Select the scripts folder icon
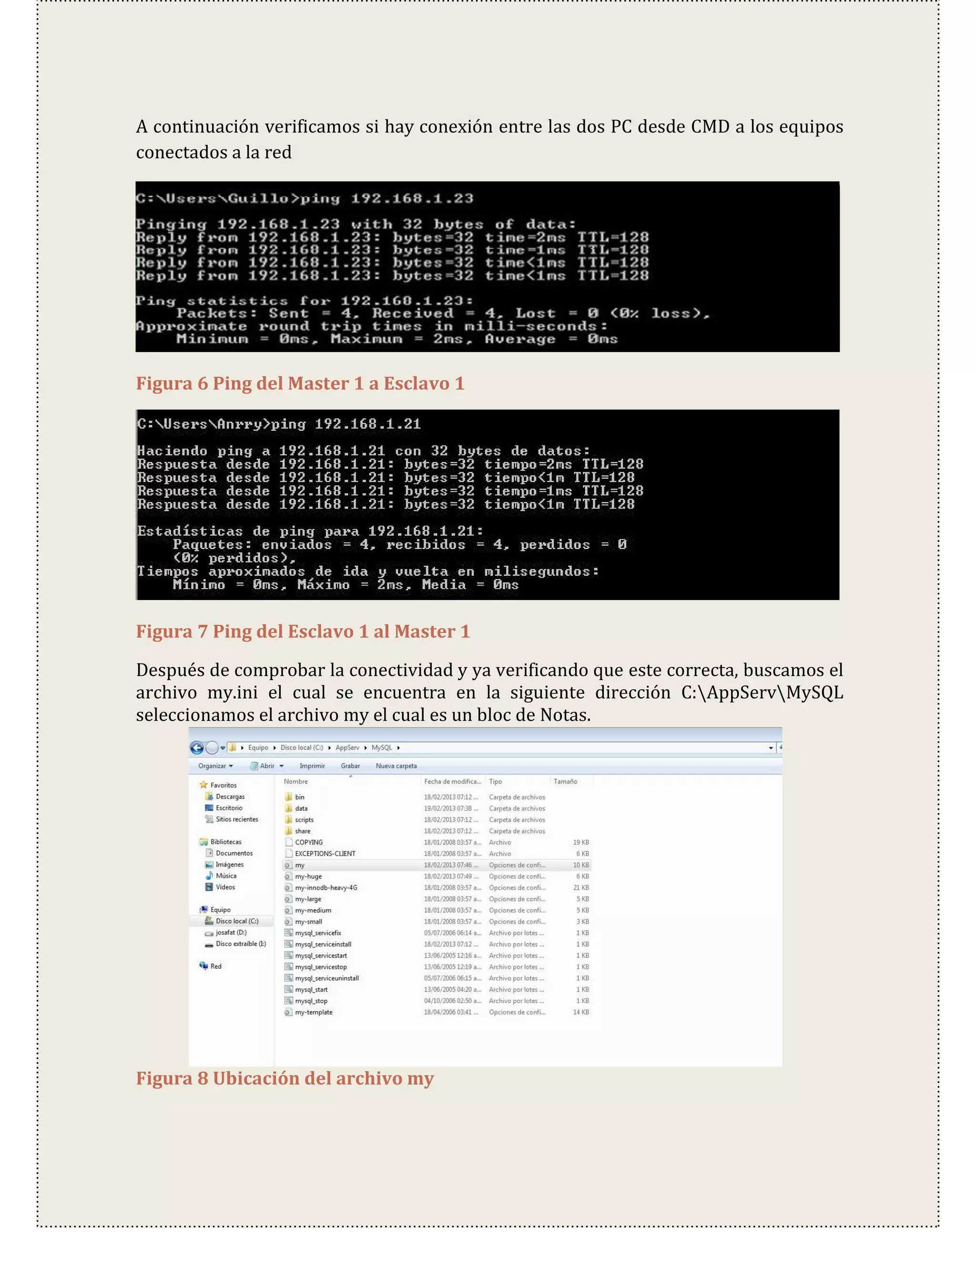976x1264 pixels. (288, 819)
